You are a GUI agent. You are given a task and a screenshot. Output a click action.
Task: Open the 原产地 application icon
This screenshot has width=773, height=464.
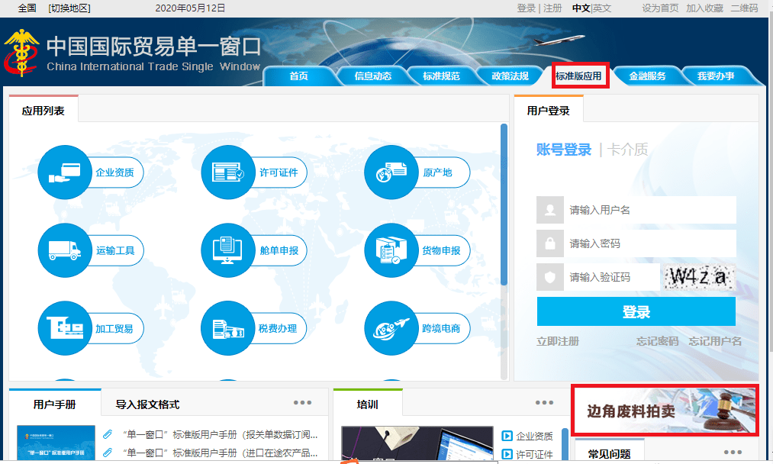tap(391, 172)
